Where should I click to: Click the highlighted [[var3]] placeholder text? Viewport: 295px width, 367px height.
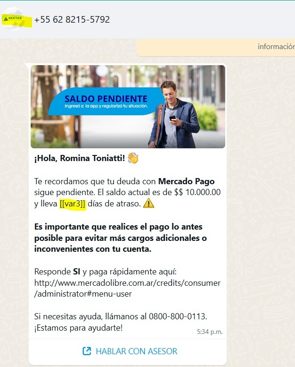point(73,204)
